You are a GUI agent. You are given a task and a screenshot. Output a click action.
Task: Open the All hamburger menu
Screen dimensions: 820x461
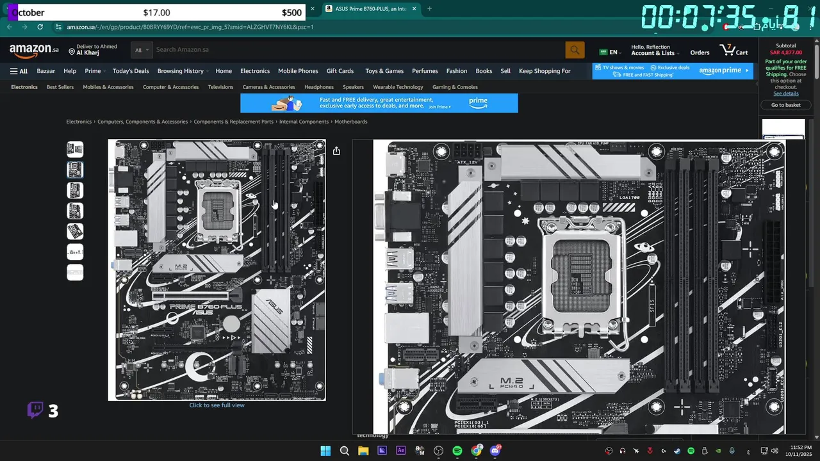point(19,71)
